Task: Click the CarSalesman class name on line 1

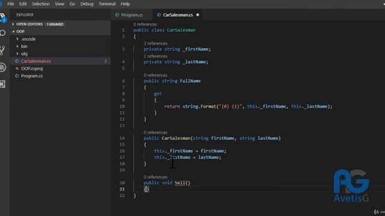Action: [x=181, y=30]
